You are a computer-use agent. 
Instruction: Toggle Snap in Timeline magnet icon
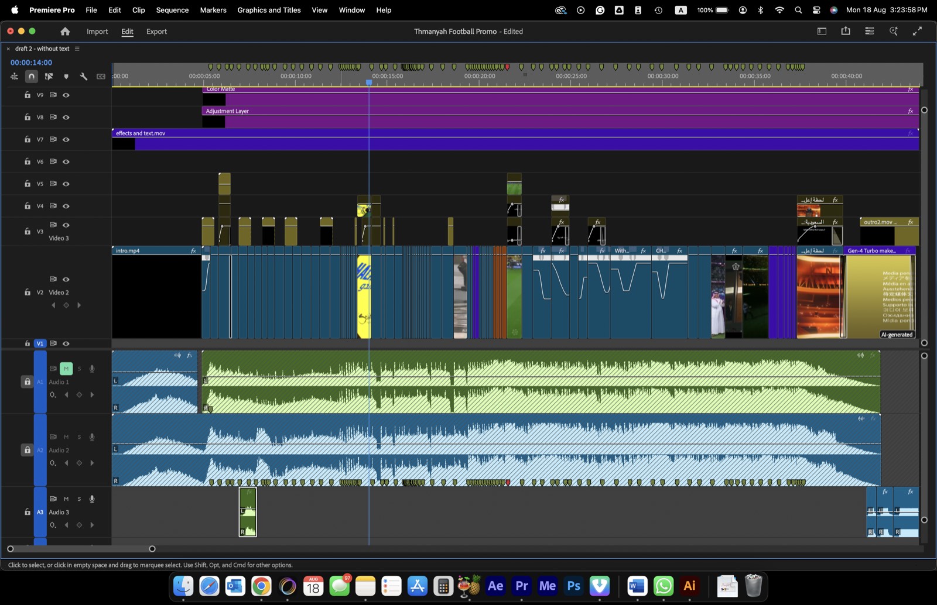click(x=32, y=76)
